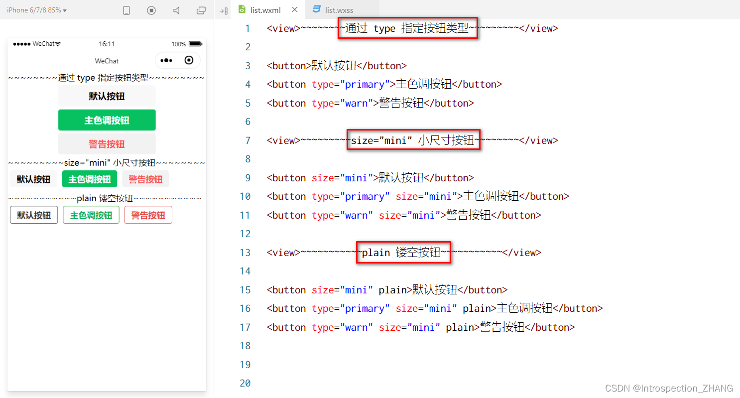Viewport: 740px width, 398px height.
Task: Click the WeChat title in the navigation bar
Action: tap(107, 61)
